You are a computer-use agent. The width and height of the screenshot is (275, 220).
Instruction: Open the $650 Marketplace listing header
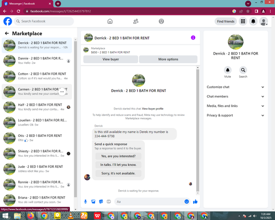111,50
